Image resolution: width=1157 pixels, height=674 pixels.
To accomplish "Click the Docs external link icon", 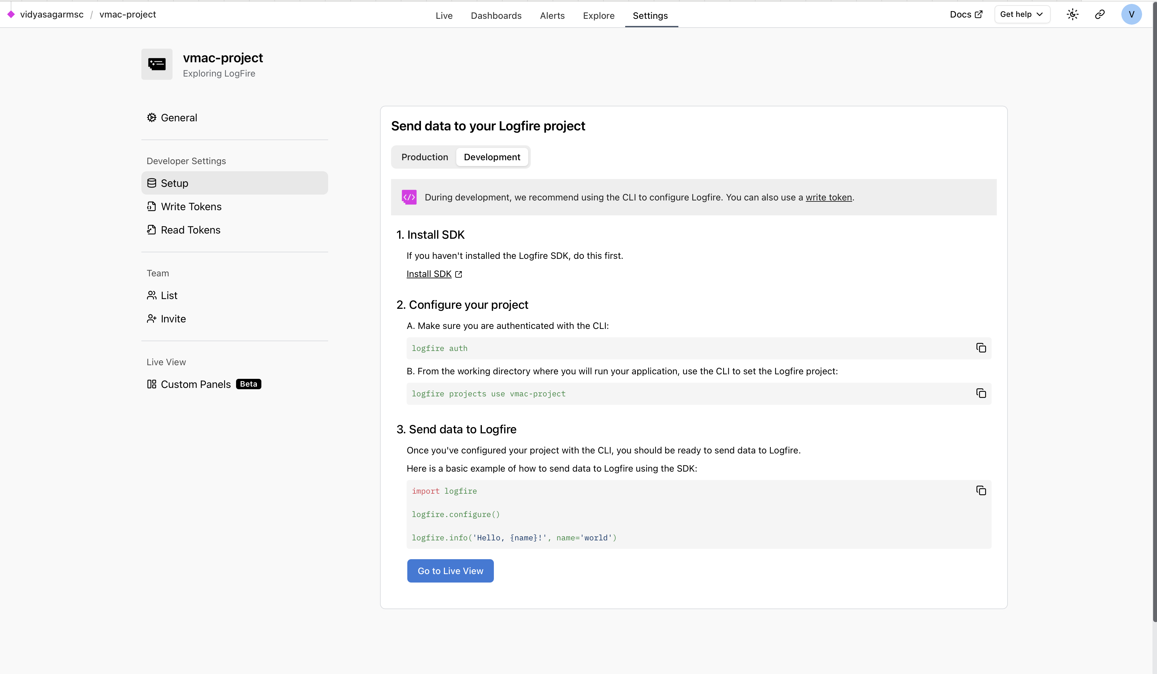I will pyautogui.click(x=978, y=15).
